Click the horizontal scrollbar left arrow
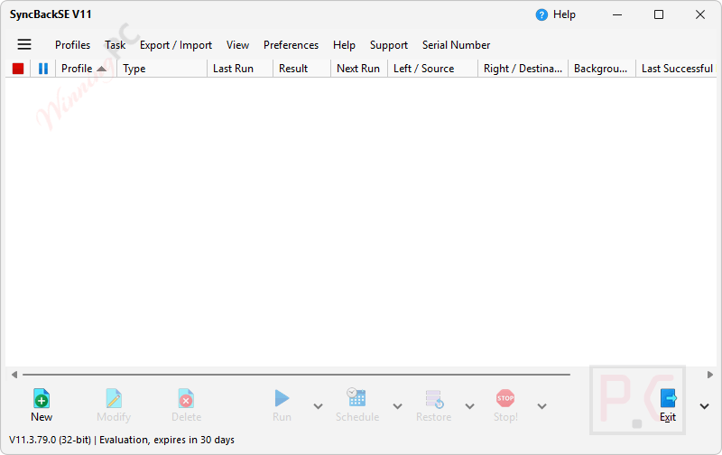Viewport: 722px width, 455px height. click(14, 375)
